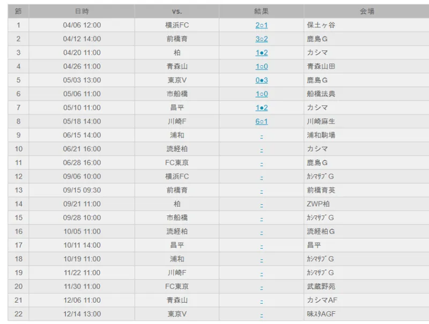Click the vs. column header
Image resolution: width=429 pixels, height=324 pixels.
177,11
